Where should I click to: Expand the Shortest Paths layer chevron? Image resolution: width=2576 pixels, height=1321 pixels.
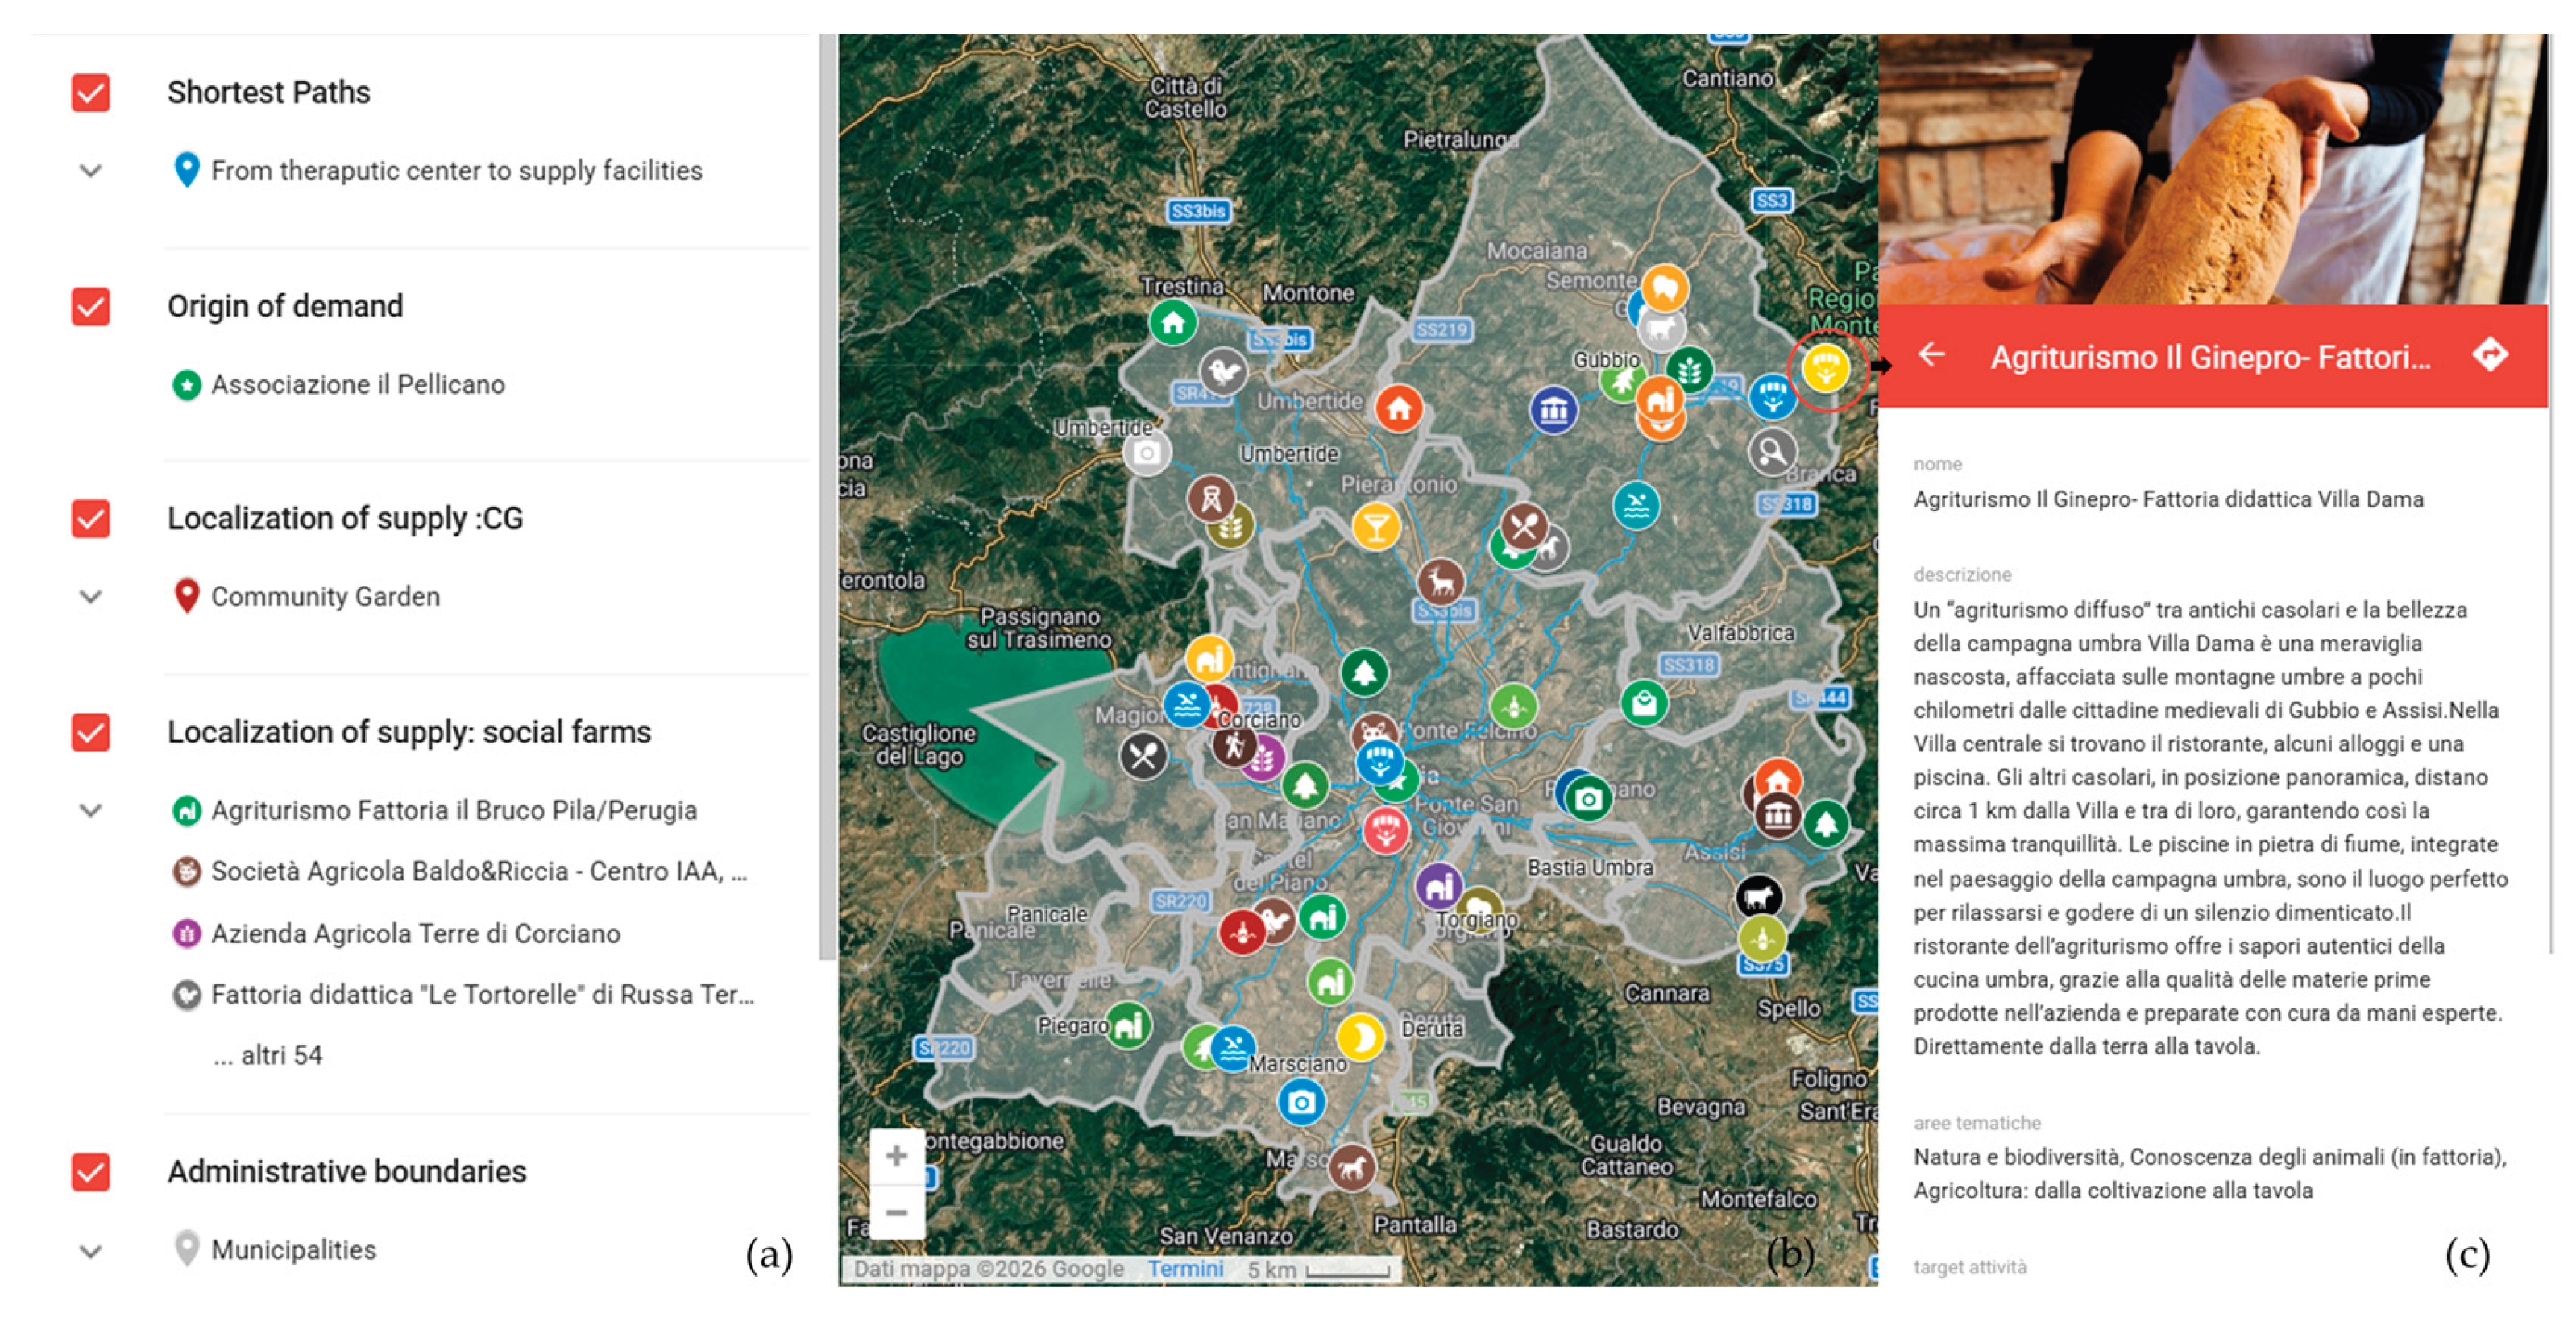click(91, 171)
